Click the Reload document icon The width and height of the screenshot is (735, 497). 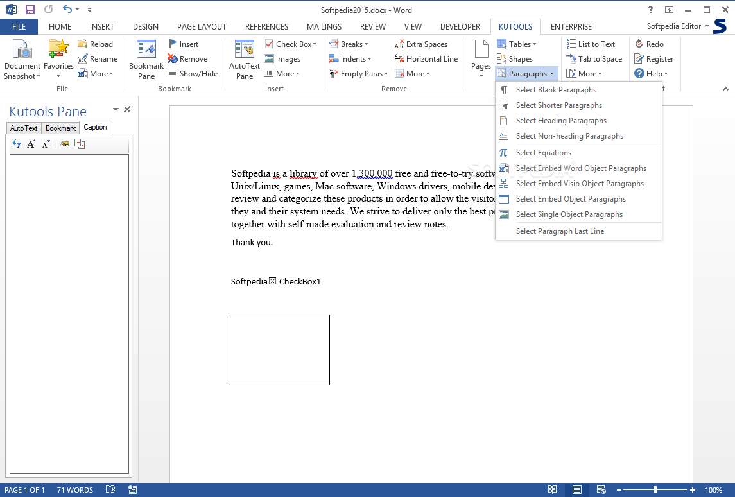83,44
